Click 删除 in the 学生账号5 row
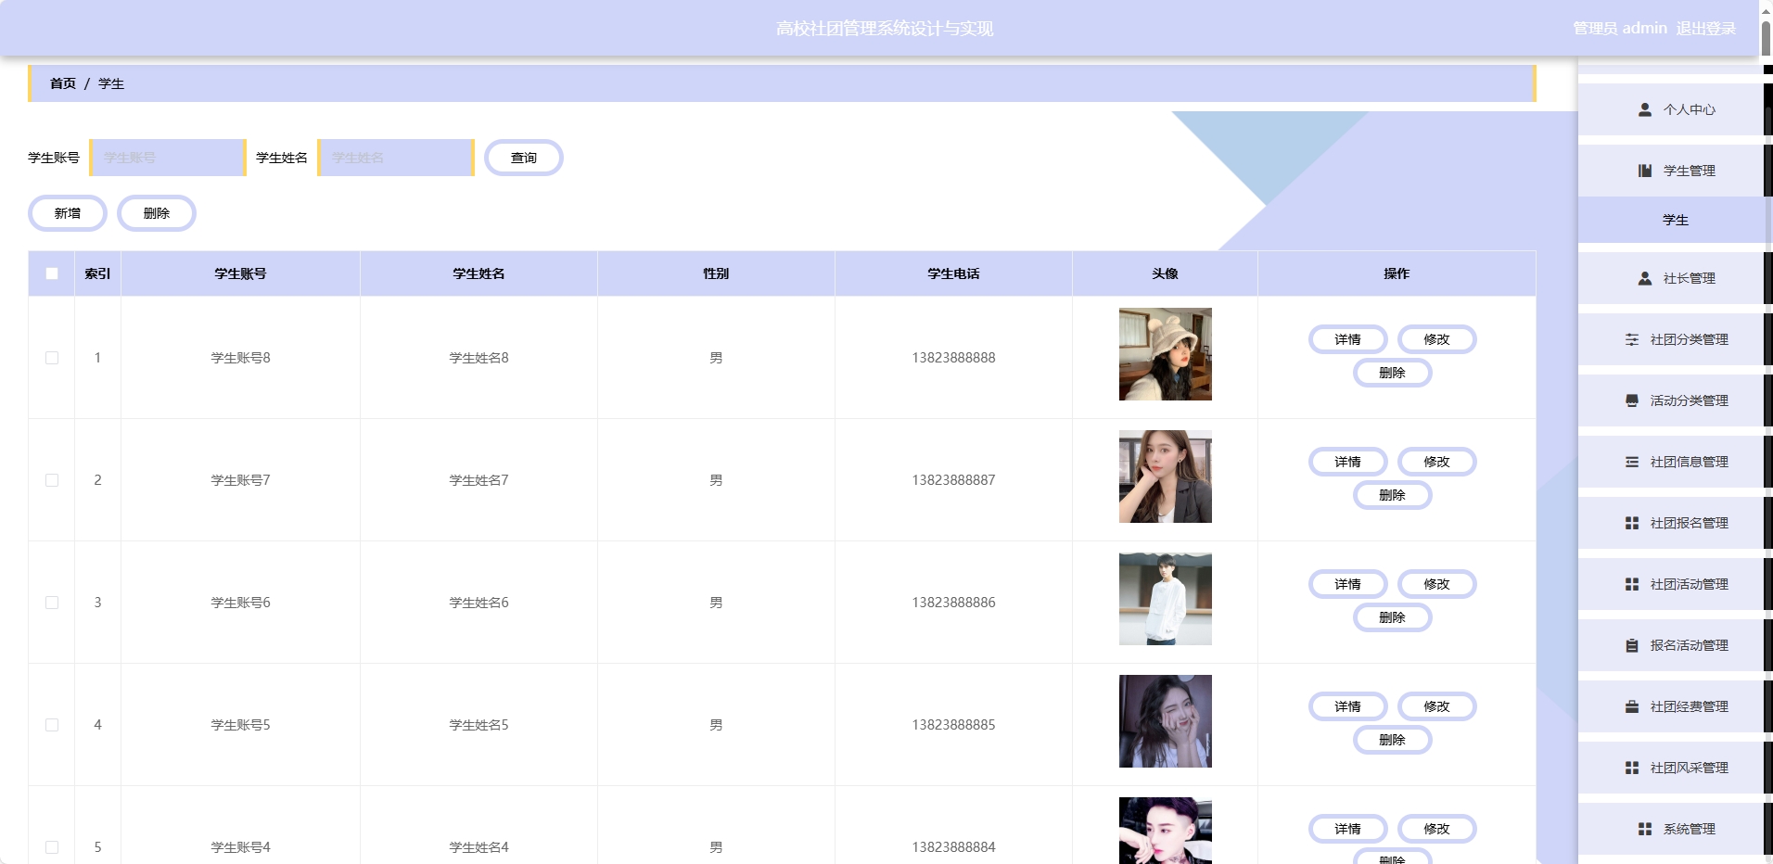1773x864 pixels. click(1392, 740)
